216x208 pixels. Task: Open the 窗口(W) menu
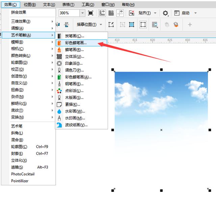pos(108,5)
